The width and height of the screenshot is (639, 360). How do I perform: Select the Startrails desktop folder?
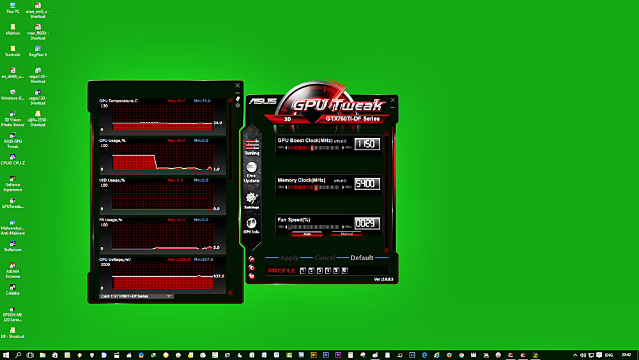coord(13,51)
